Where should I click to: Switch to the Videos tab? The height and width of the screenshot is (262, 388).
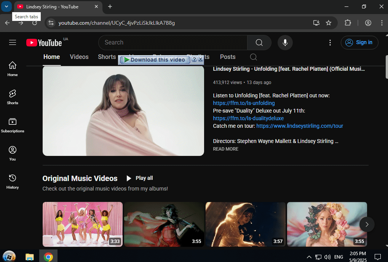coord(79,57)
